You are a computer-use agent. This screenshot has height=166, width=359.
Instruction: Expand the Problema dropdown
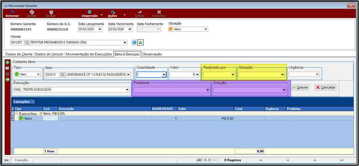pos(172,90)
